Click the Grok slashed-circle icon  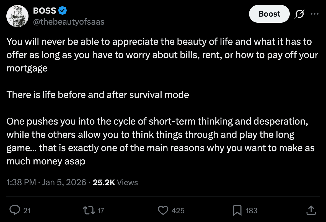pos(299,14)
